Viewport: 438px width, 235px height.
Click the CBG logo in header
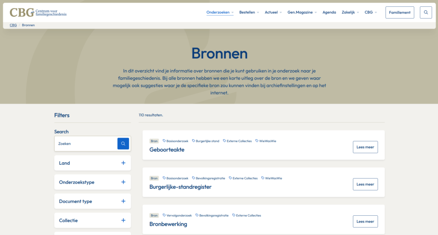click(x=38, y=12)
